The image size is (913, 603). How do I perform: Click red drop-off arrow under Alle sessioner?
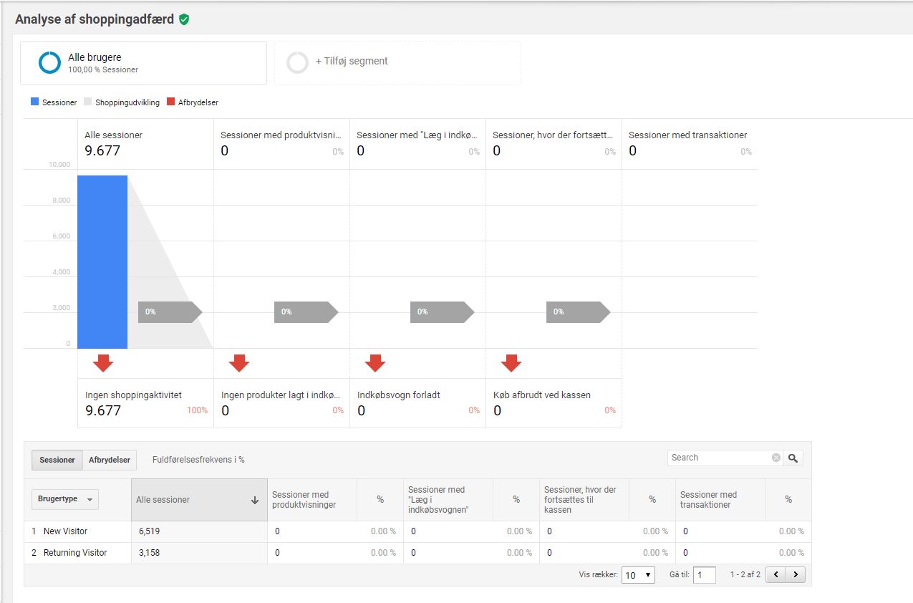click(x=103, y=363)
